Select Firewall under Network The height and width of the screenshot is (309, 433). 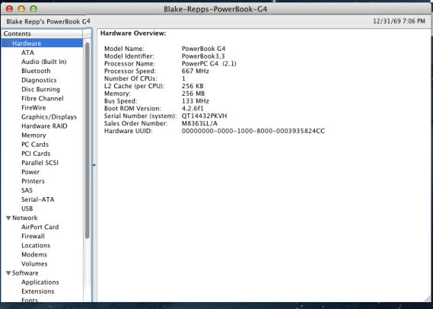[x=33, y=236]
